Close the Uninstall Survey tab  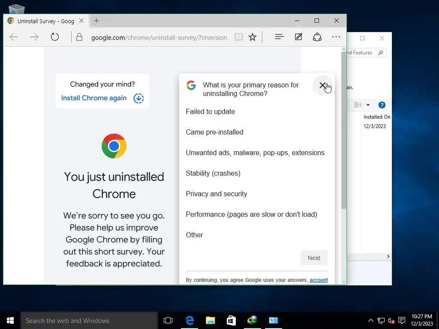click(x=81, y=21)
